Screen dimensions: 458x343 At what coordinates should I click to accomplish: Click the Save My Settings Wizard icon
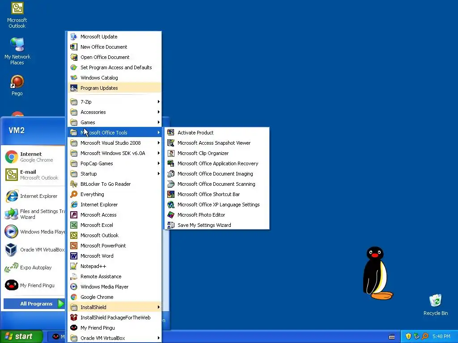[171, 225]
